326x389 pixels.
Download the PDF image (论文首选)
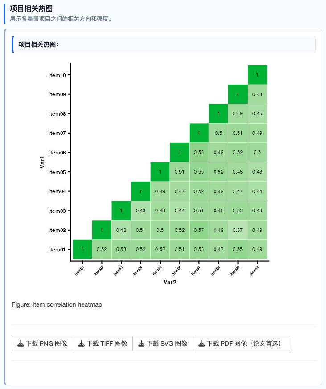pos(241,344)
